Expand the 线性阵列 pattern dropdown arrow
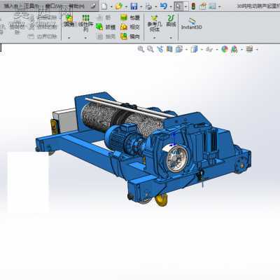280x280 pixels. click(85, 38)
